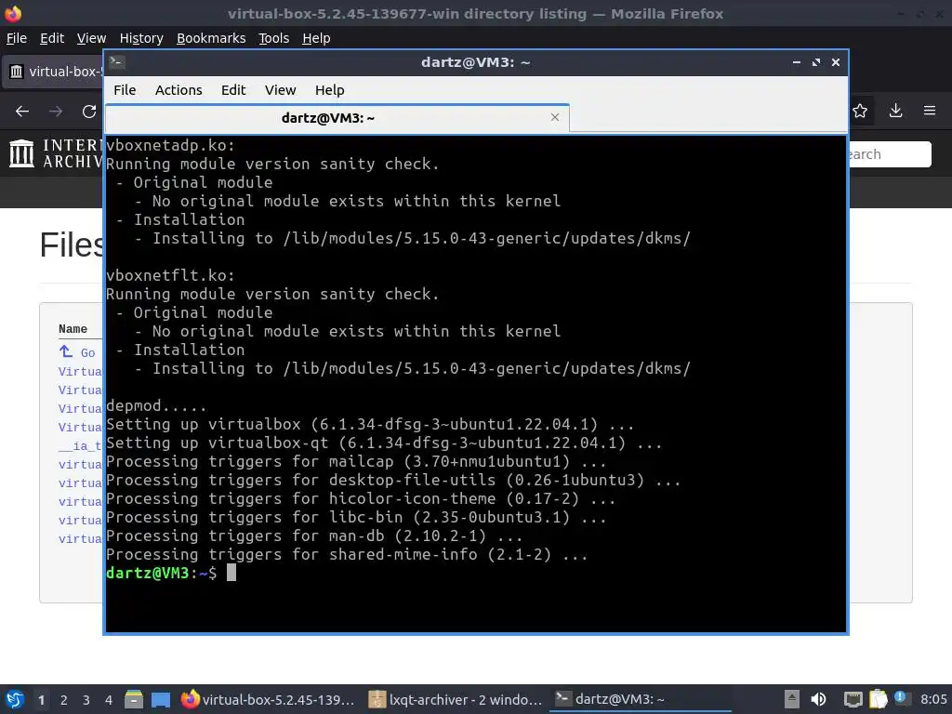The height and width of the screenshot is (714, 952).
Task: Click 'Processing triggers for libc-bin' line
Action: 356,517
